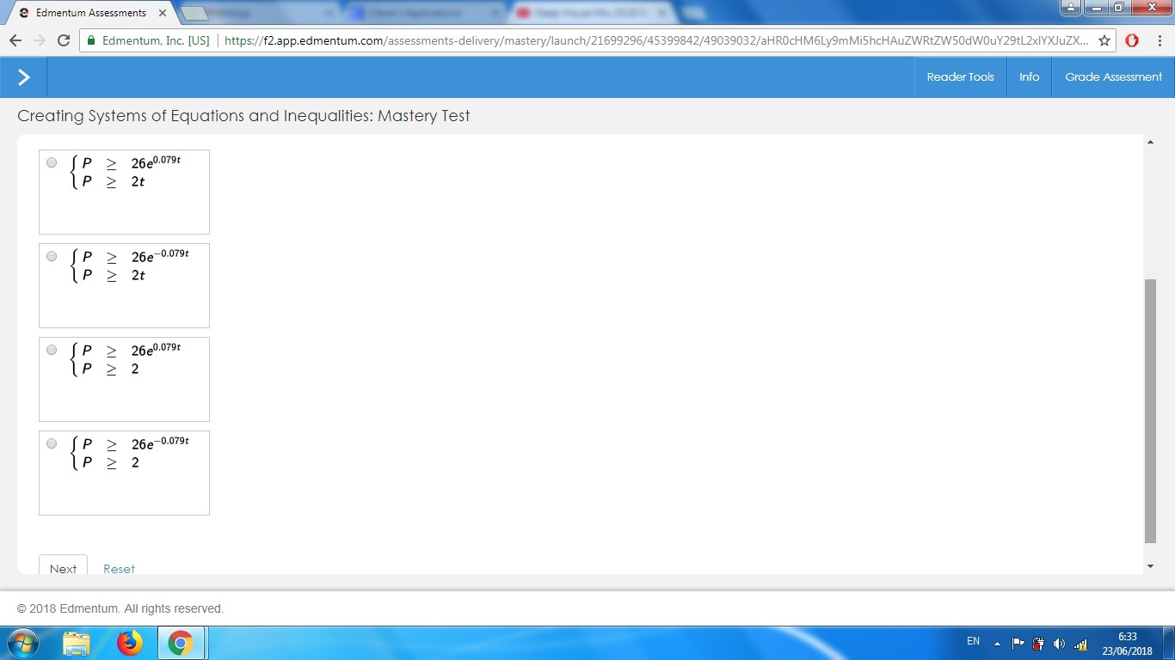The image size is (1175, 660).
Task: Click Grade Assessment in header
Action: [x=1113, y=77]
